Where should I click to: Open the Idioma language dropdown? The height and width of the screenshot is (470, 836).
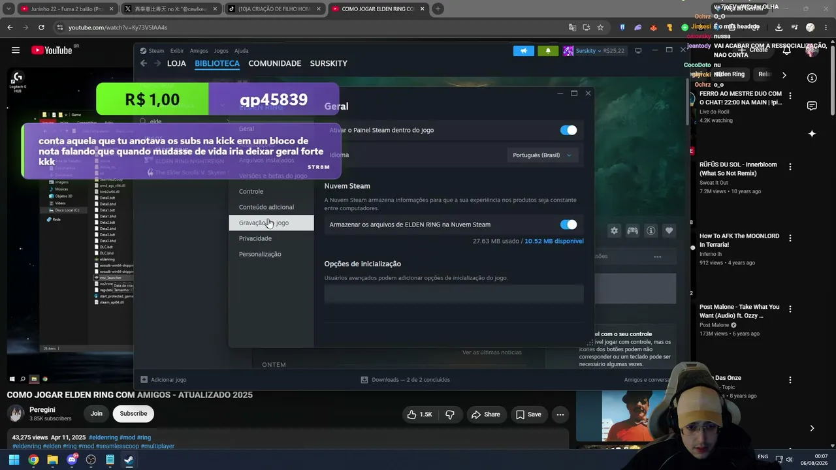click(x=543, y=155)
